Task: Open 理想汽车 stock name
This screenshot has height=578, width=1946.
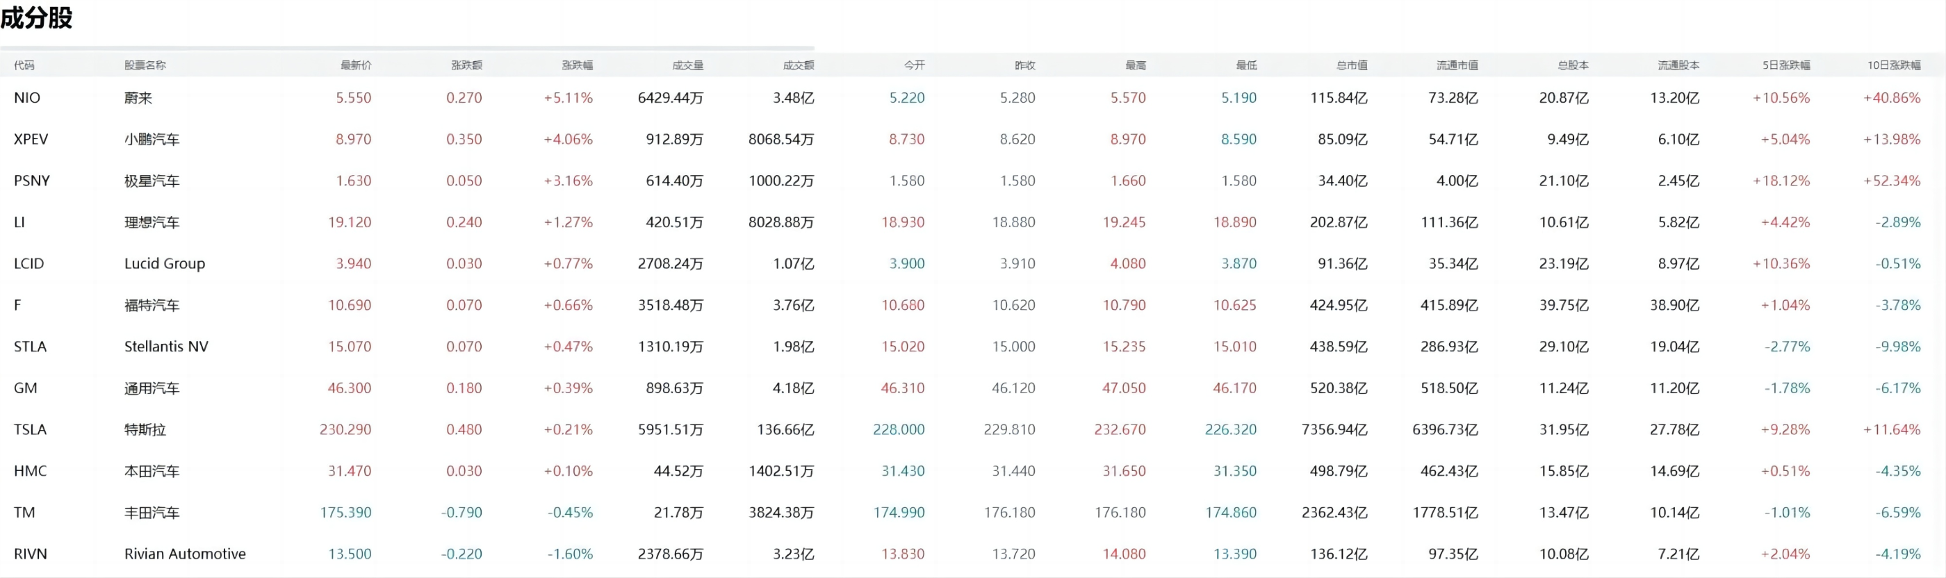Action: click(152, 223)
